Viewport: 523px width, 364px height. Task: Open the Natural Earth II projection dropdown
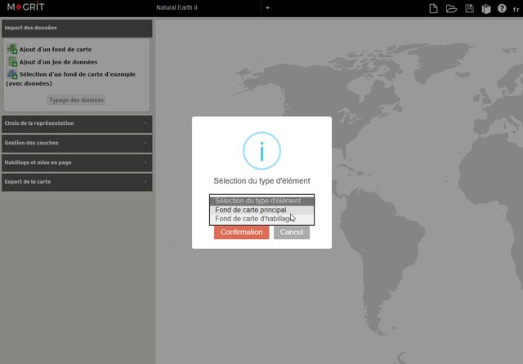point(267,8)
